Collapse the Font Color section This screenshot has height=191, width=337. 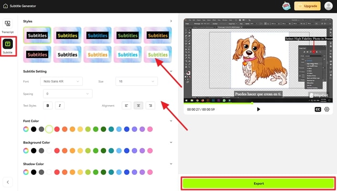pos(171,121)
